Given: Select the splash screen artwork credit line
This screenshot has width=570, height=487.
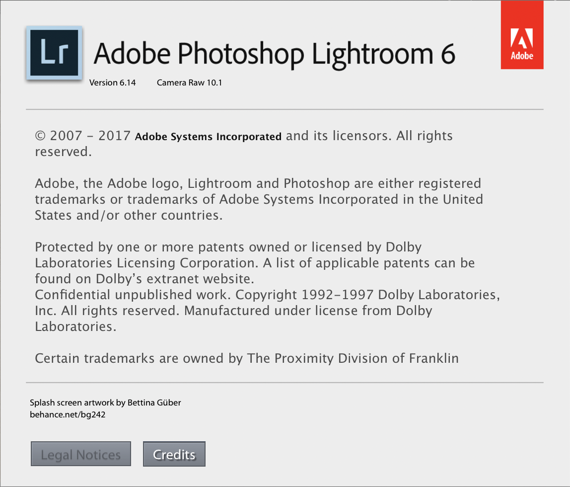Looking at the screenshot, I should [x=105, y=403].
